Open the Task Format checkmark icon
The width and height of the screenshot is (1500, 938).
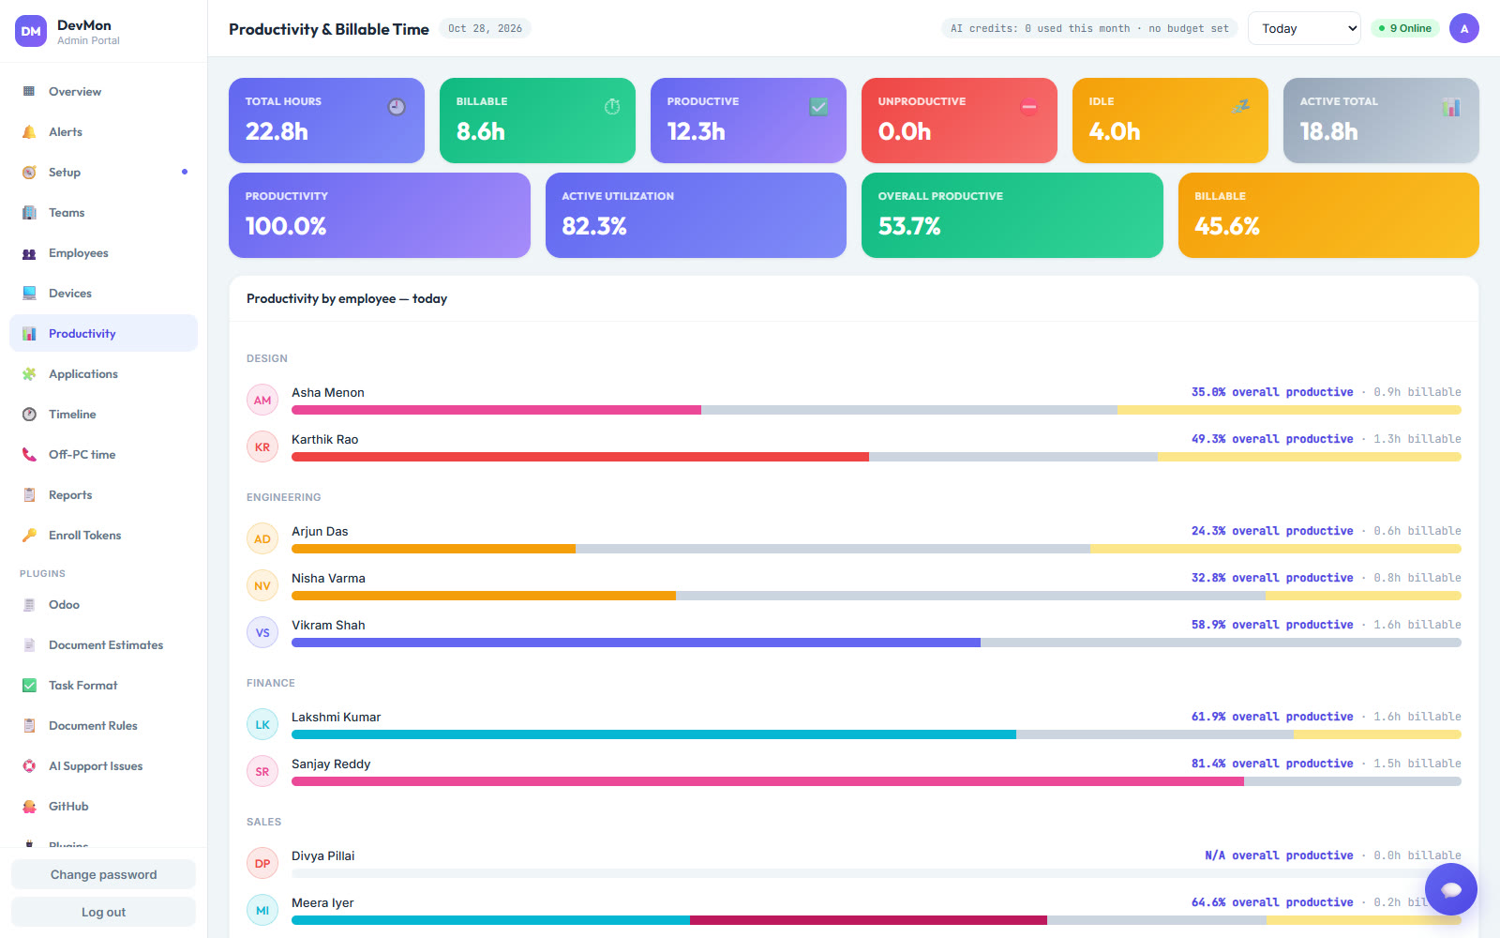click(29, 686)
